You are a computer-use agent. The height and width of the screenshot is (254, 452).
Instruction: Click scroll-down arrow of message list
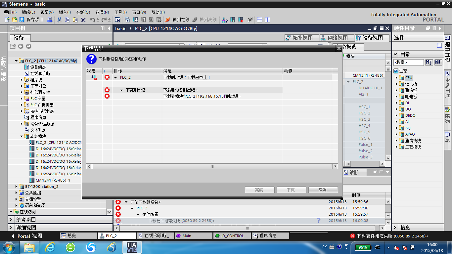[388, 223]
